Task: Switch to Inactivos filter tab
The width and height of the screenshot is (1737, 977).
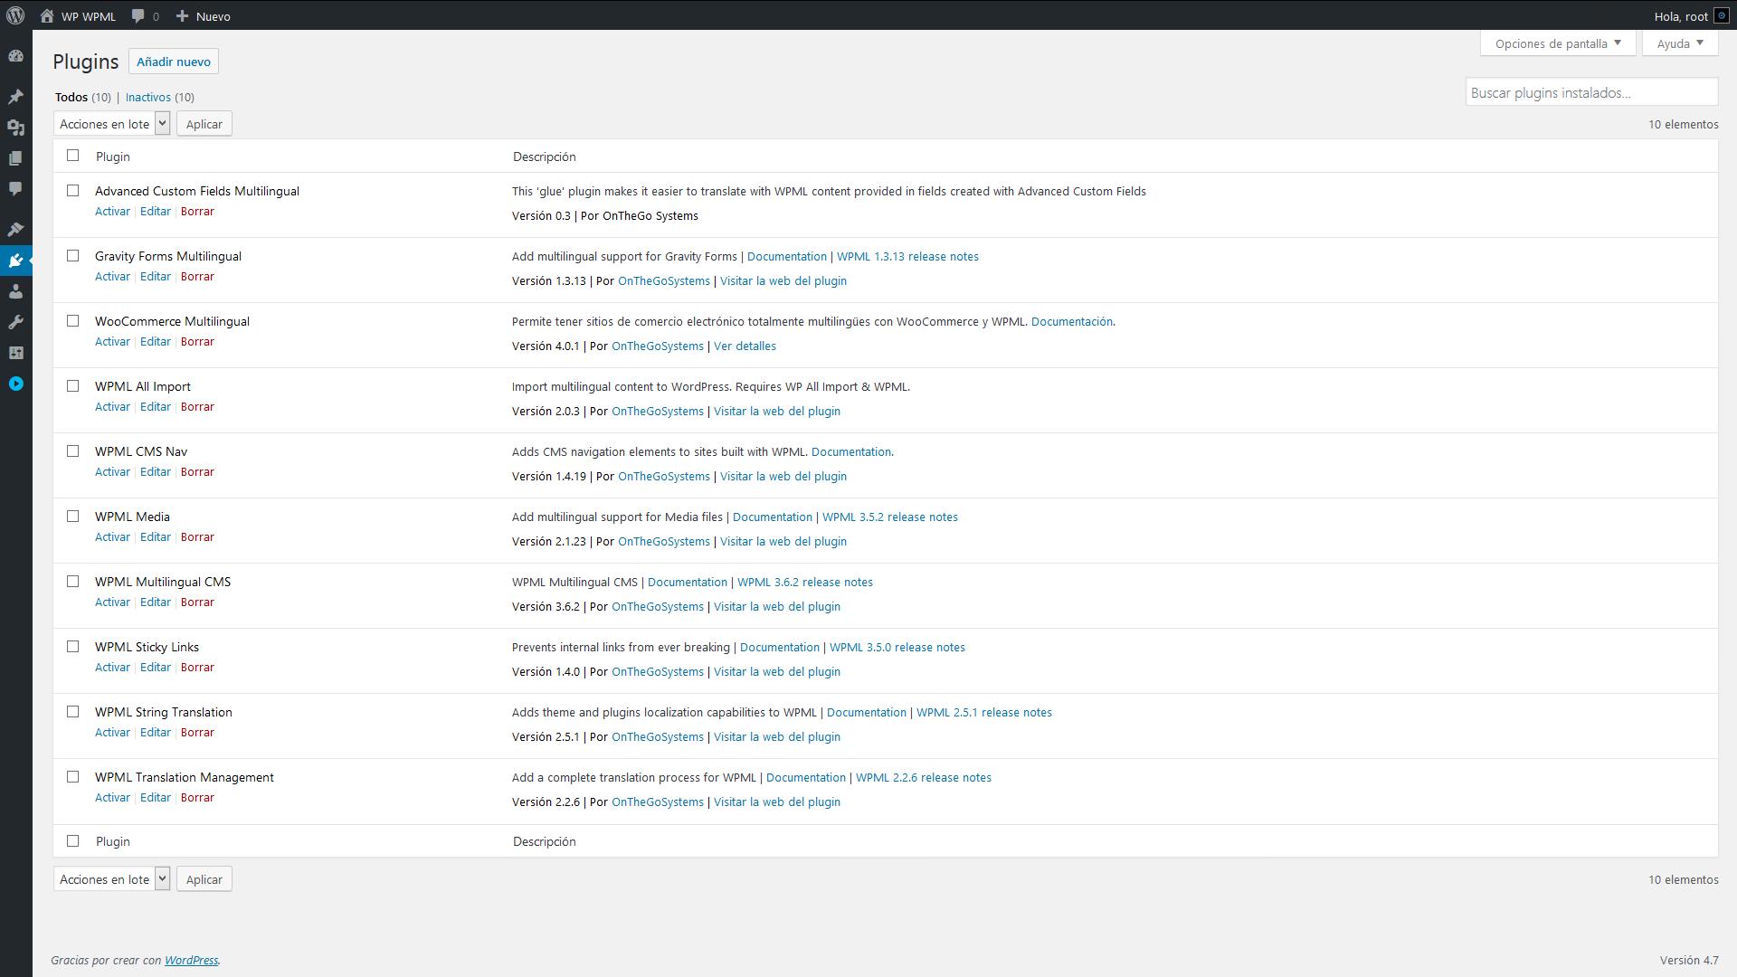Action: [148, 98]
